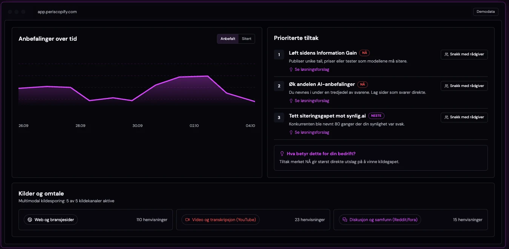Open Snakk med rådgiver for AI-anbefalinger

coord(464,86)
